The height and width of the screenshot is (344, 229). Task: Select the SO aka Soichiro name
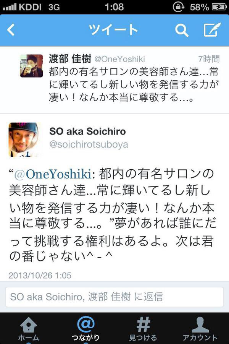(87, 131)
